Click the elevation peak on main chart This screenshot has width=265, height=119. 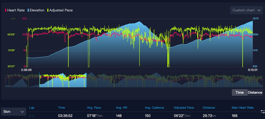coord(138,22)
